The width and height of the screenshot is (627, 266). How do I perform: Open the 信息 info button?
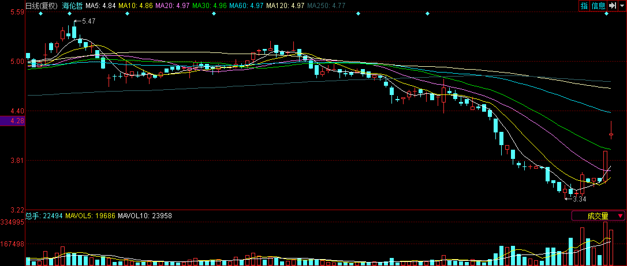pyautogui.click(x=598, y=6)
